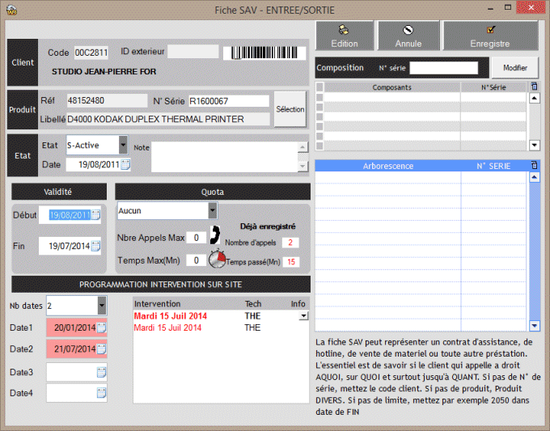Expand the Etat S-Active dropdown
This screenshot has width=550, height=431.
point(123,145)
